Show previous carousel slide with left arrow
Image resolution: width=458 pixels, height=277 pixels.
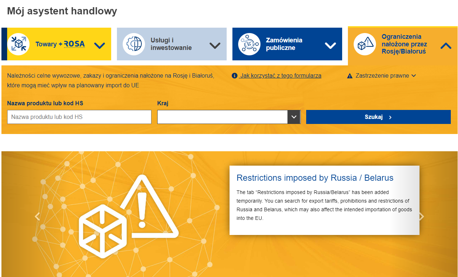coord(37,217)
